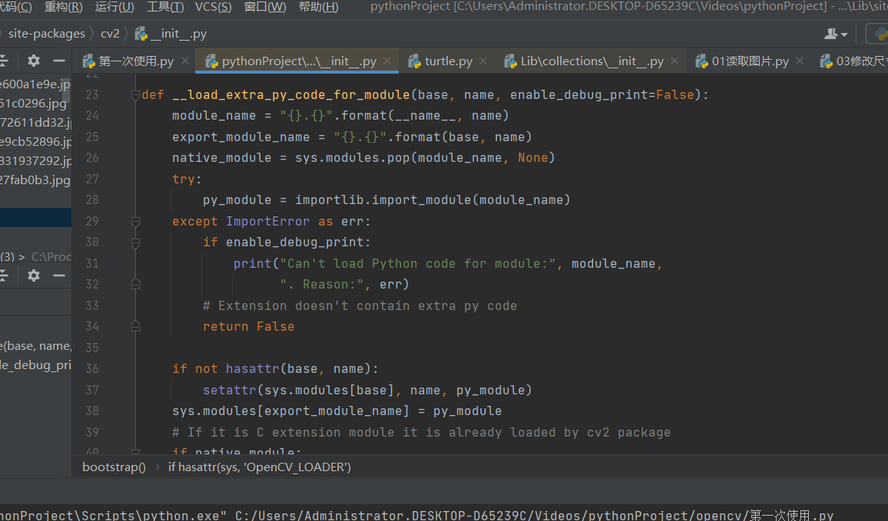Close the turtle.py tab
This screenshot has width=888, height=521.
[483, 61]
